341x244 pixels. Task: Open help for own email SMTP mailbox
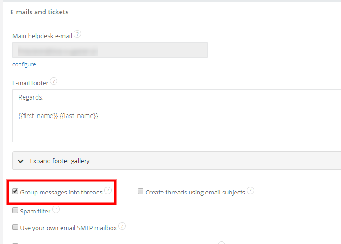coord(122,226)
